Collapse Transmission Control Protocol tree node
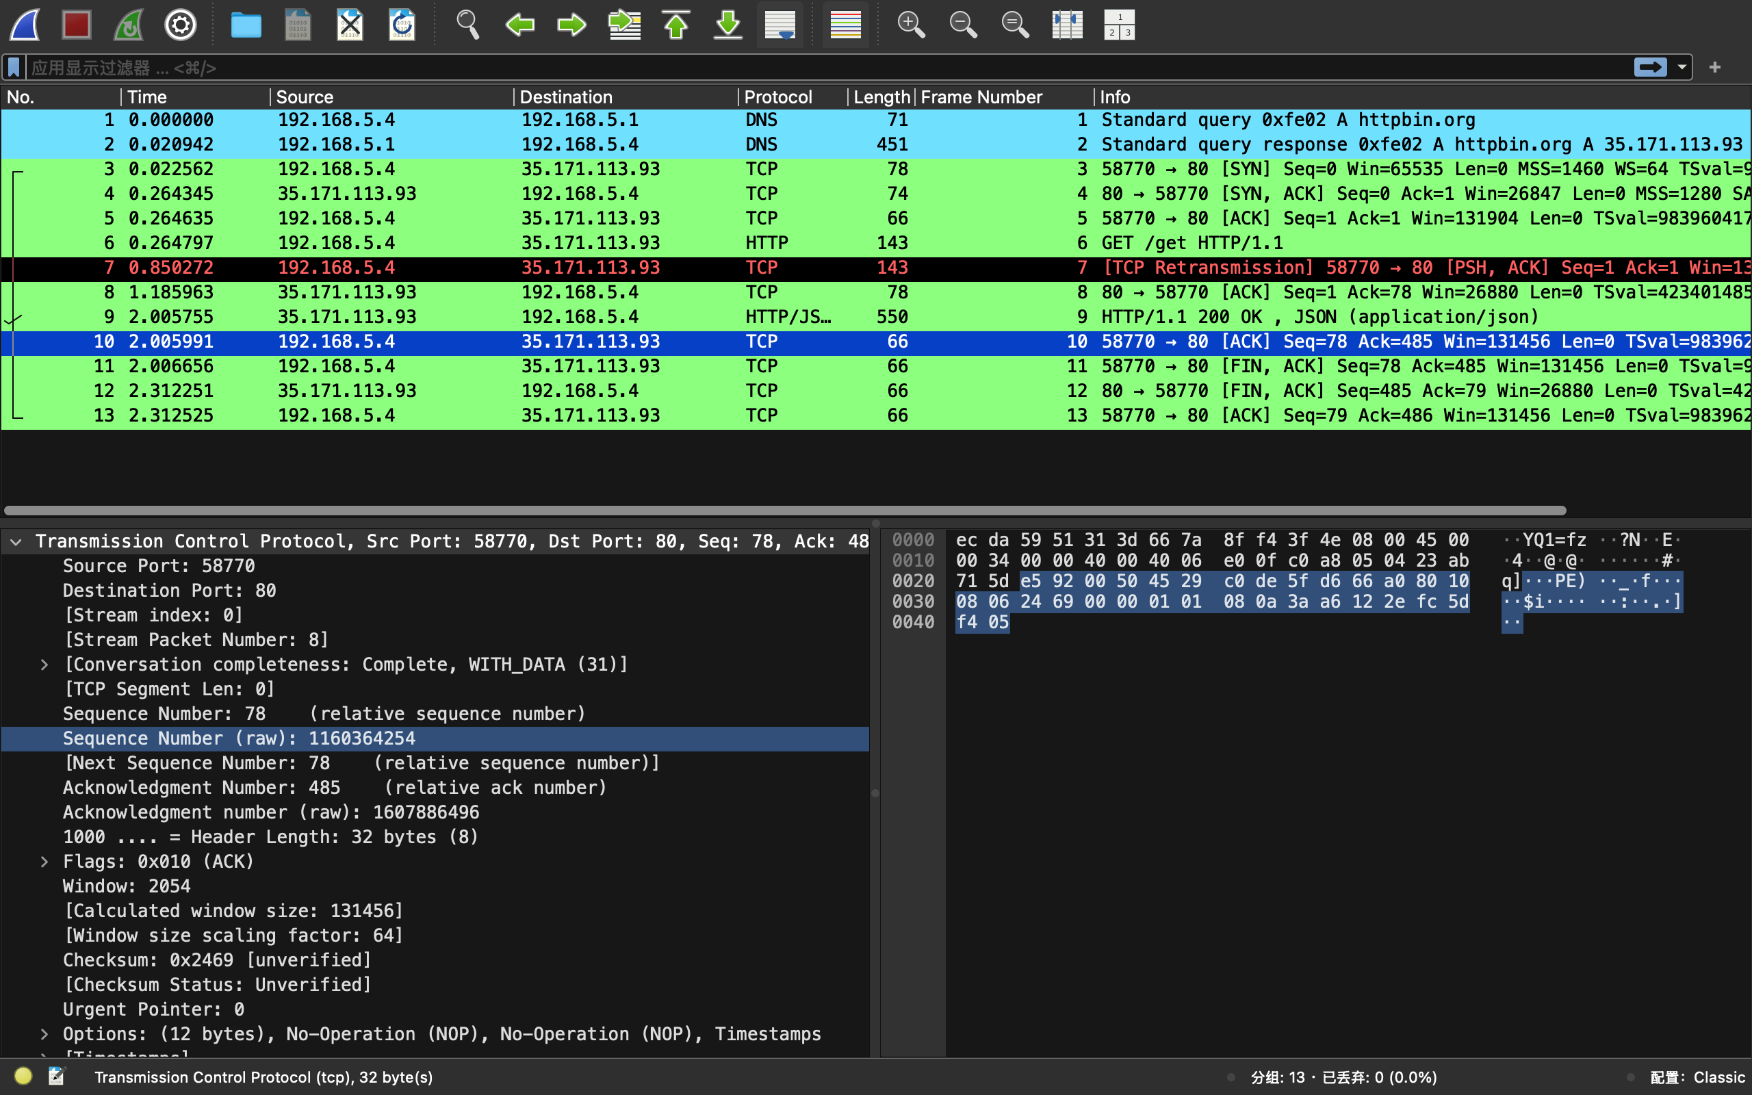The height and width of the screenshot is (1095, 1752). click(16, 542)
